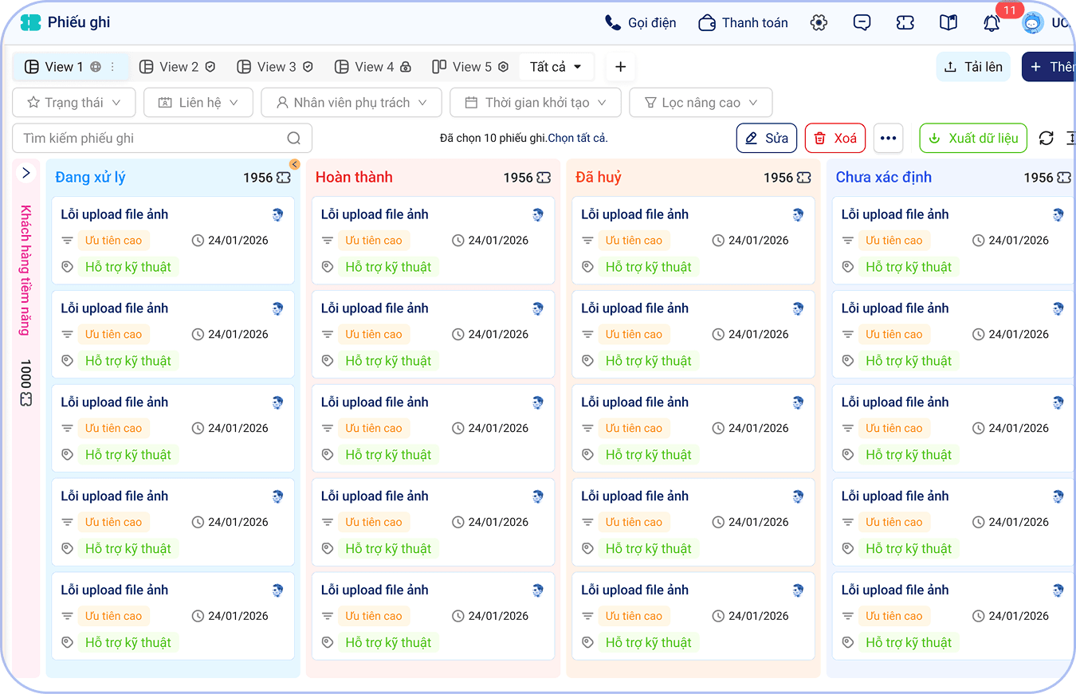This screenshot has width=1076, height=694.
Task: Toggle the eye icon on View 1
Action: pos(94,67)
